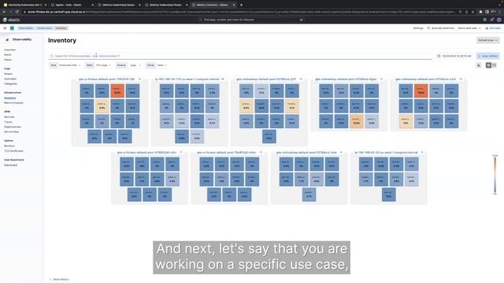
Task: Switch to the second browser tab
Action: [x=72, y=5]
